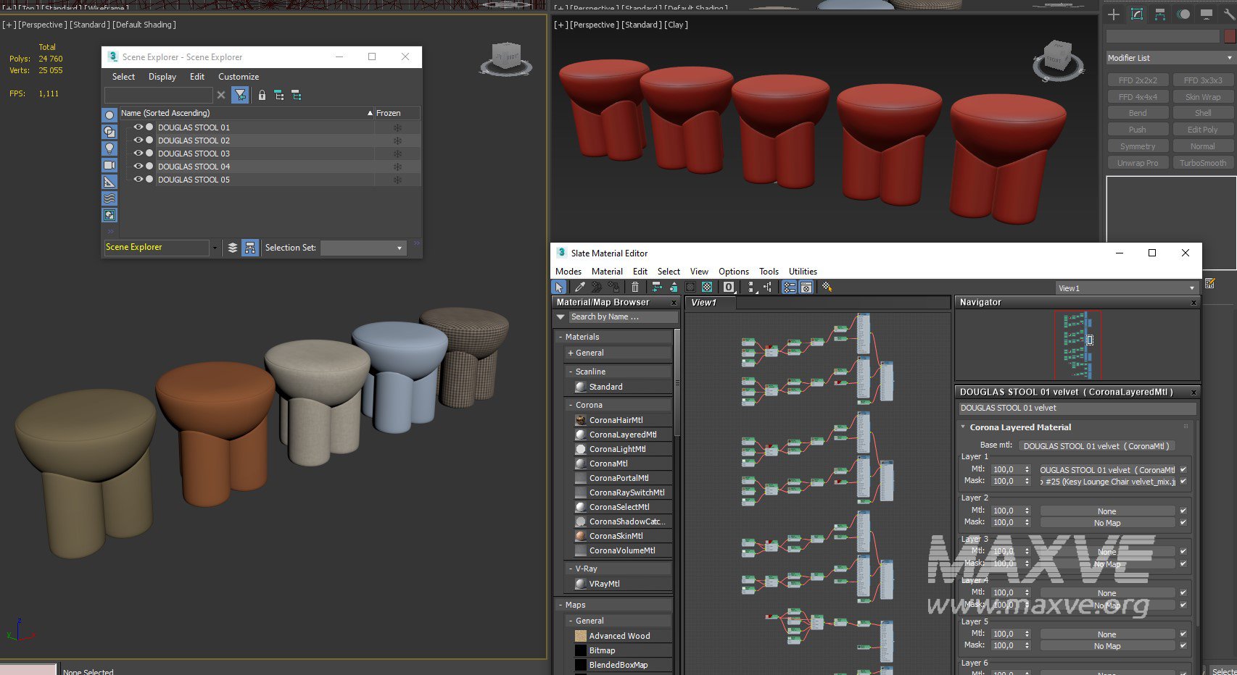
Task: Open the Create panel plus icon
Action: (x=1114, y=14)
